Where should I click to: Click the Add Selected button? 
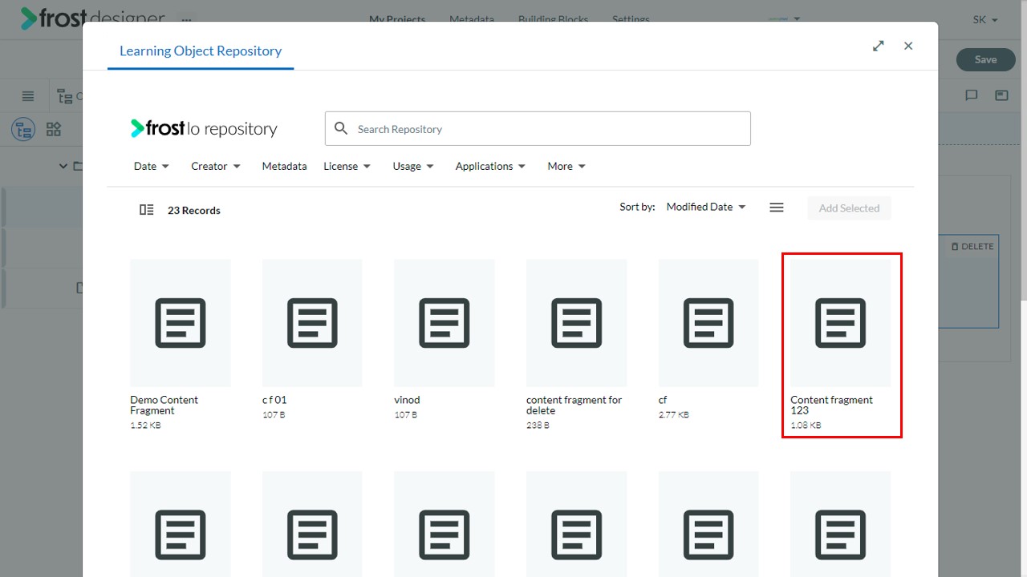pyautogui.click(x=849, y=208)
